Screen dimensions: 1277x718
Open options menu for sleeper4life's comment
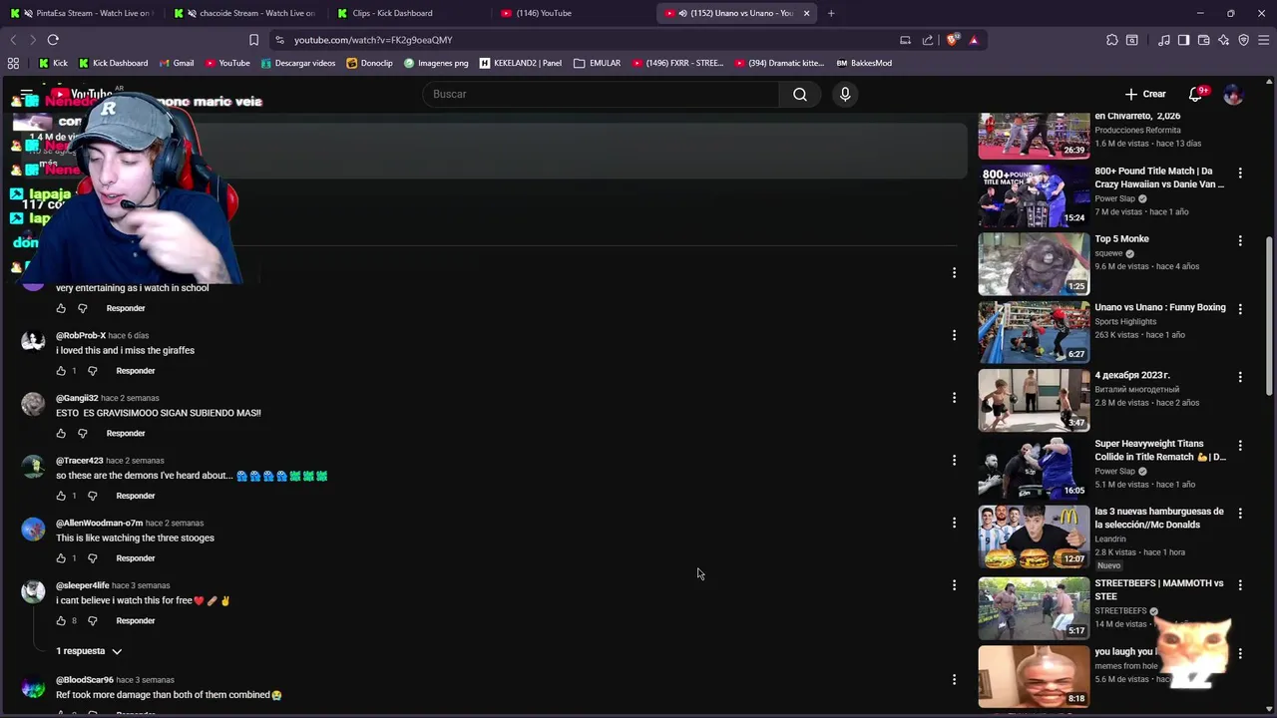[x=954, y=585]
